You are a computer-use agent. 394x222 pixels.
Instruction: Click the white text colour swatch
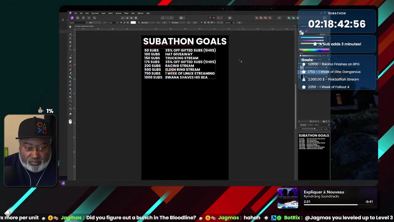[x=133, y=23]
